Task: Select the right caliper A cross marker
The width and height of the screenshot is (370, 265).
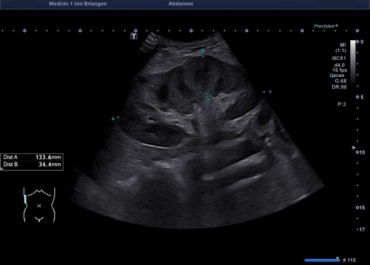Action: 264,92
